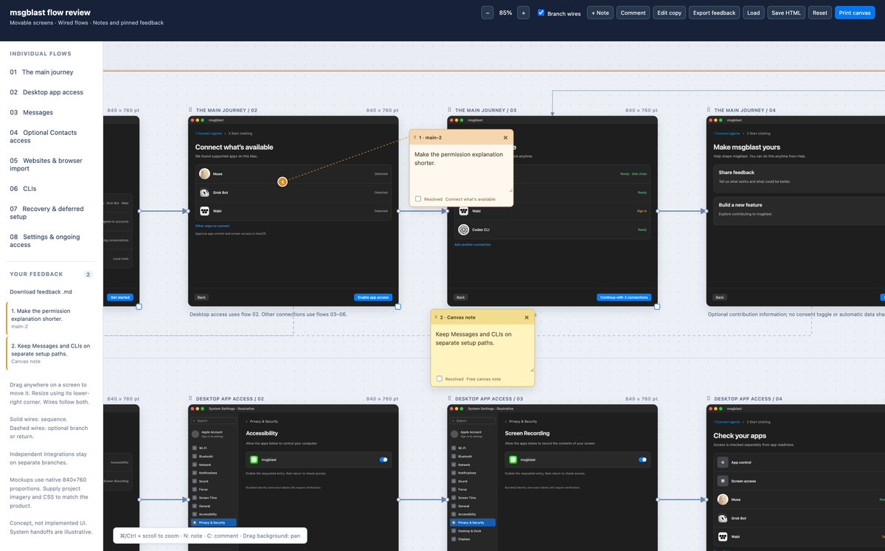Close the '2 · Canvas note' sticky note

pyautogui.click(x=527, y=317)
